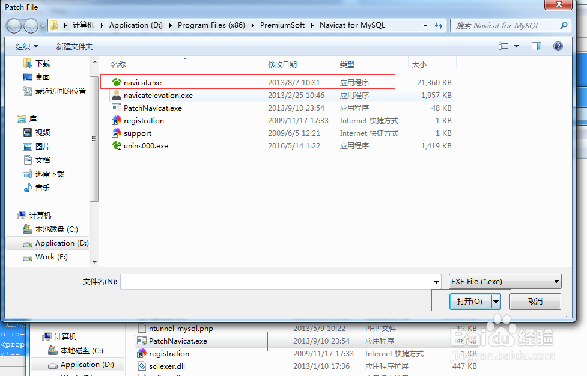
Task: Toggle the preview pane icon
Action: [537, 46]
